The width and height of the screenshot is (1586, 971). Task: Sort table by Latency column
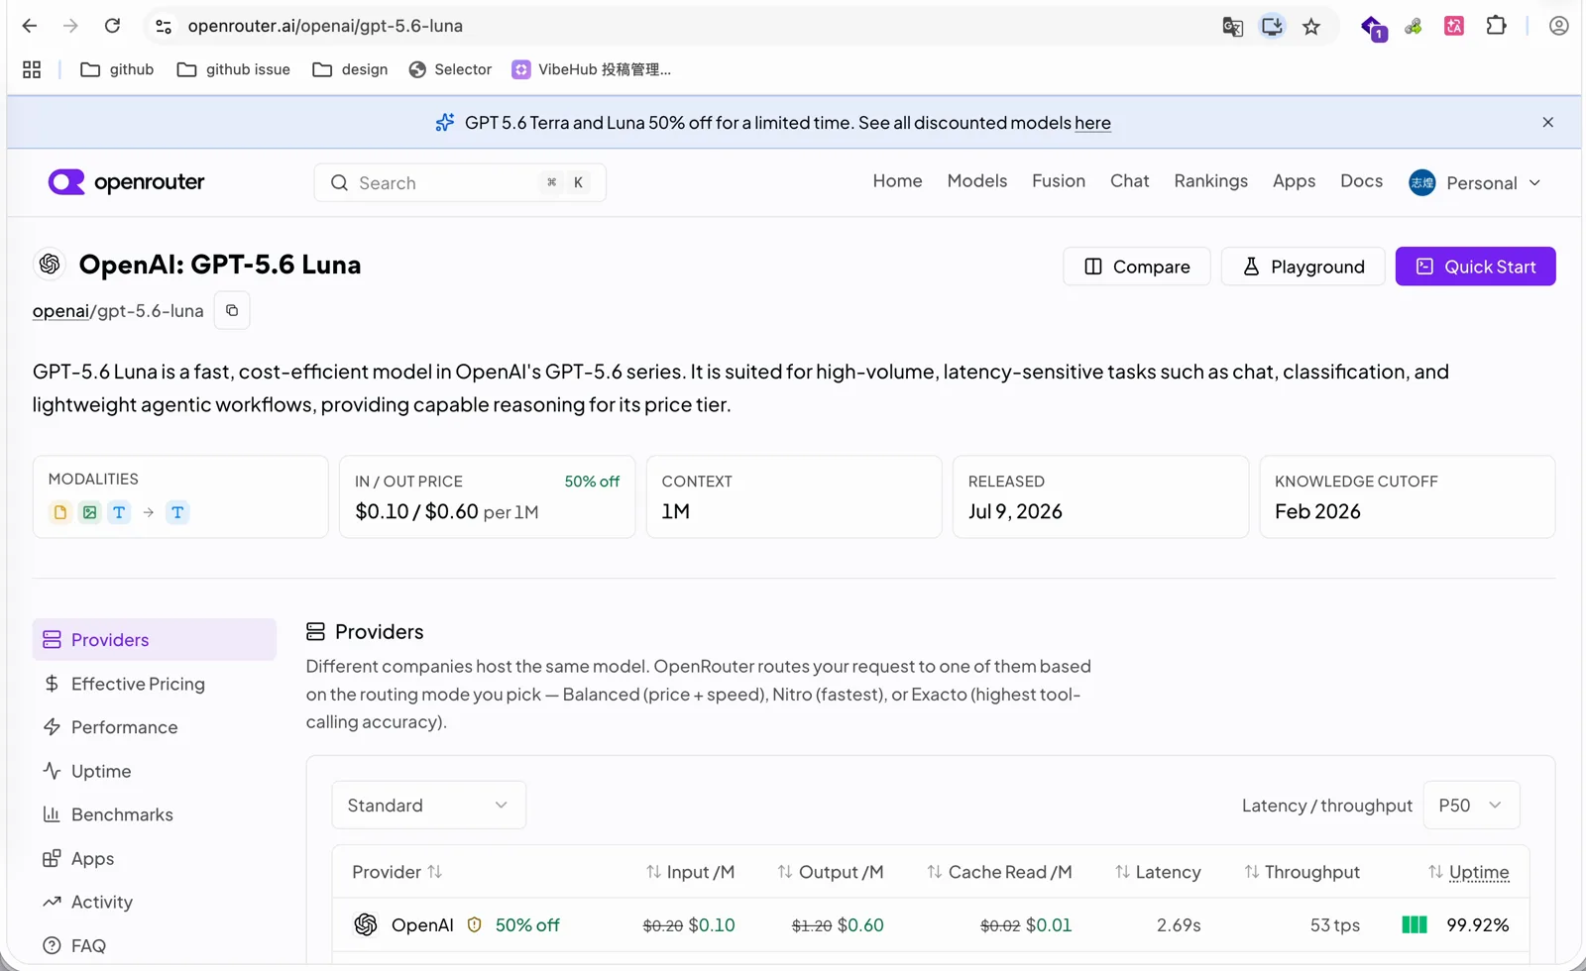point(1158,872)
